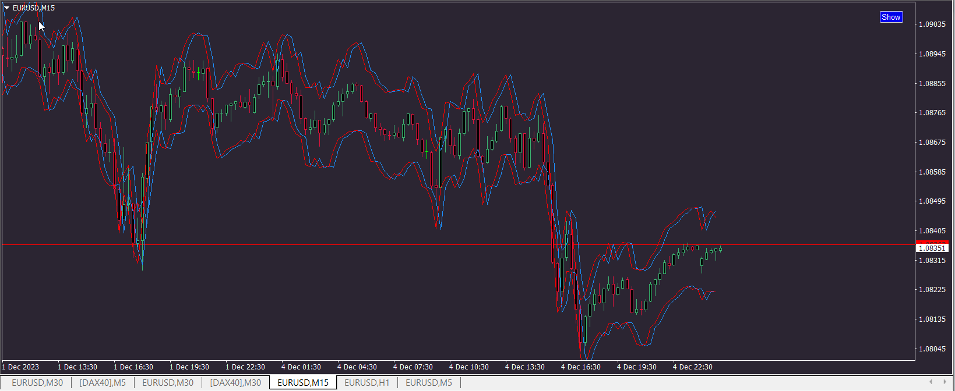
Task: Click the 1 Dec 16:30 time label
Action: 133,367
